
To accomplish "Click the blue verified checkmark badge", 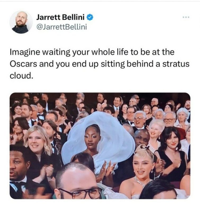I will pos(90,17).
